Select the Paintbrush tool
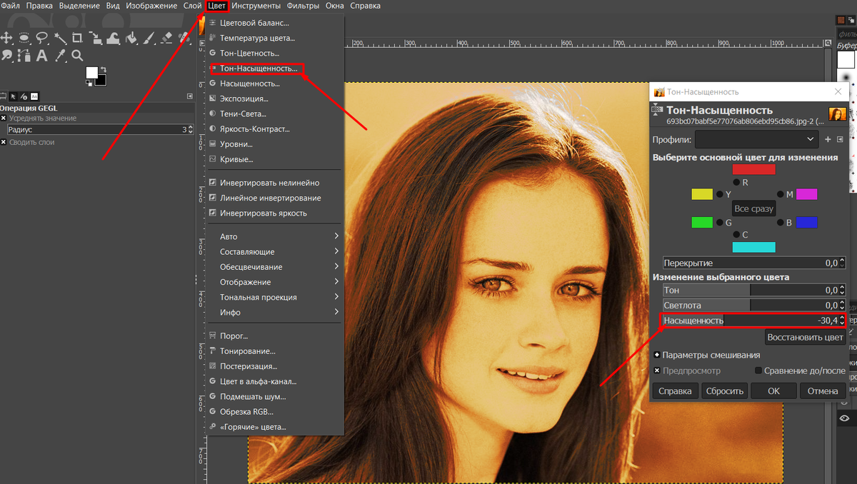 tap(149, 38)
